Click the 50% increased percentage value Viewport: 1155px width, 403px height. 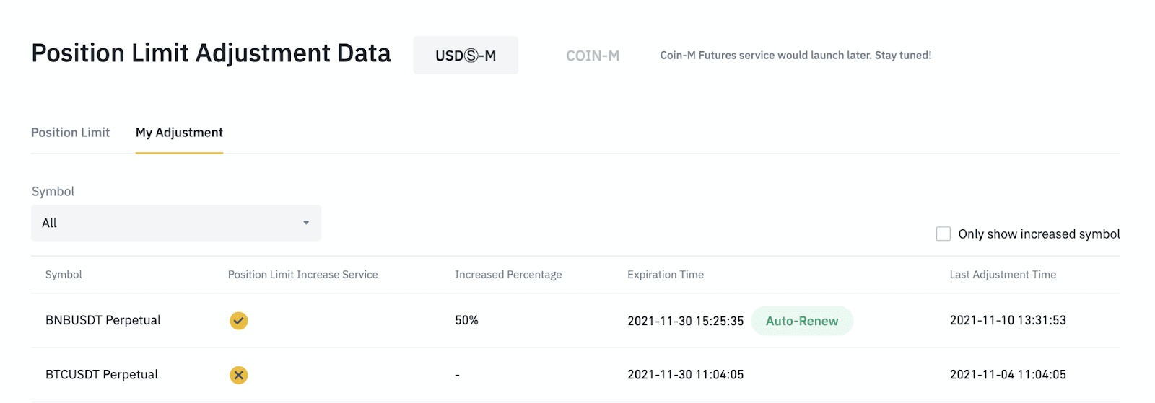[466, 320]
